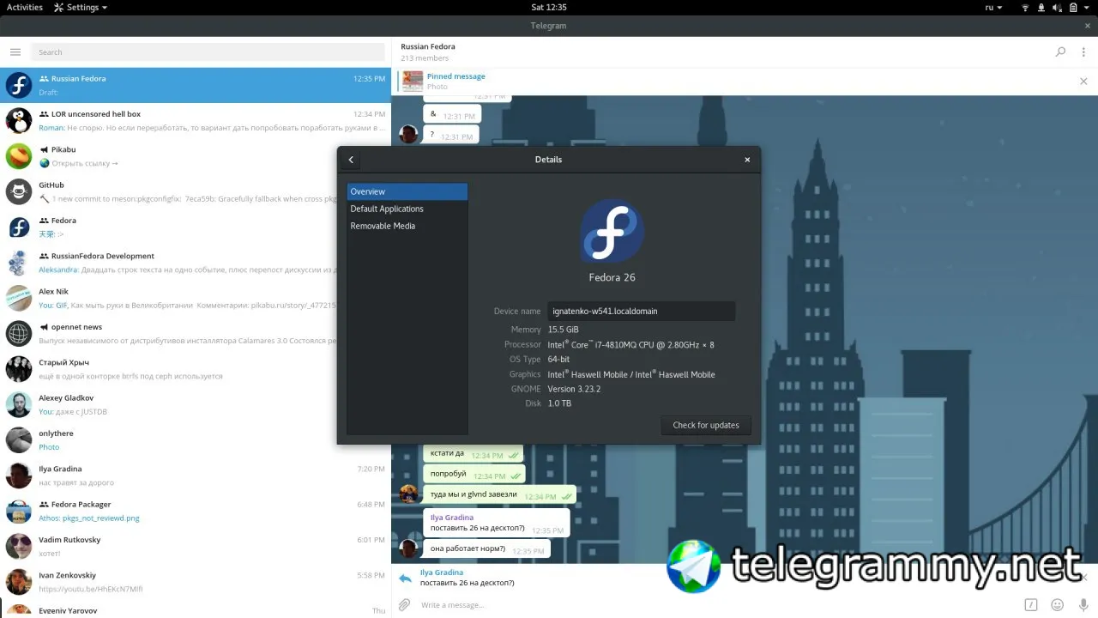Open Russian Fedora chat options menu
The height and width of the screenshot is (618, 1098).
(1083, 52)
